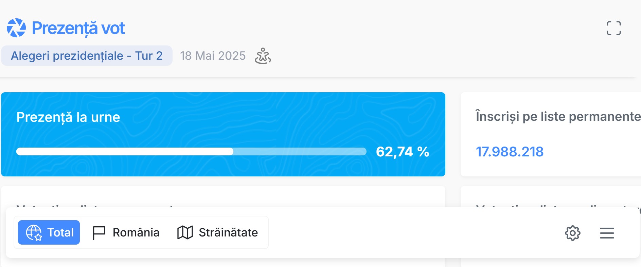The image size is (641, 267).
Task: Click the 17.988.218 registered voters number
Action: click(510, 152)
